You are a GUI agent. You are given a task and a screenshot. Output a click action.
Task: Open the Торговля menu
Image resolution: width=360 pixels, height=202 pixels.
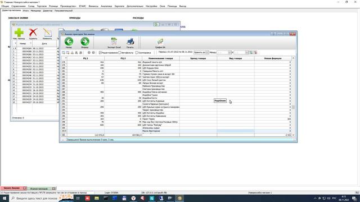pos(42,6)
